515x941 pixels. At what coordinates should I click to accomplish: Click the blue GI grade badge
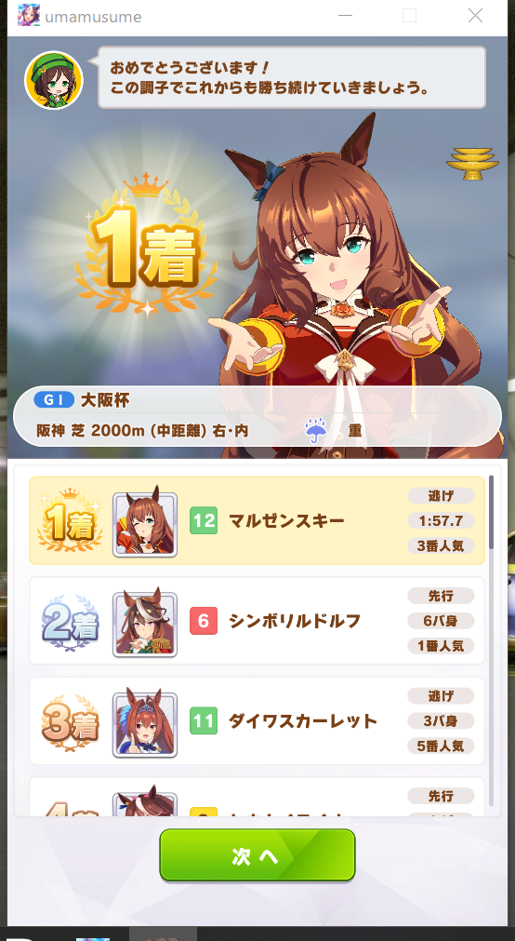tap(54, 400)
